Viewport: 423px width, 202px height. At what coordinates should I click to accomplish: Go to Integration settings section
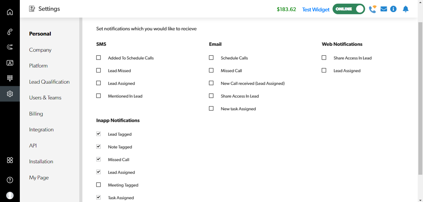(41, 130)
